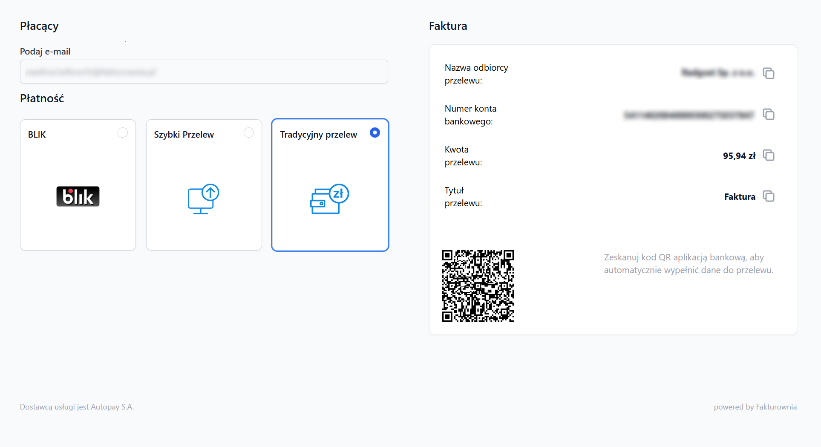
Task: Click the Tradycyjny przelew label
Action: tap(319, 135)
